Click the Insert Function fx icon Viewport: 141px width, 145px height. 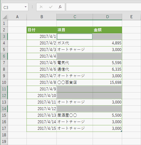tap(60, 7)
